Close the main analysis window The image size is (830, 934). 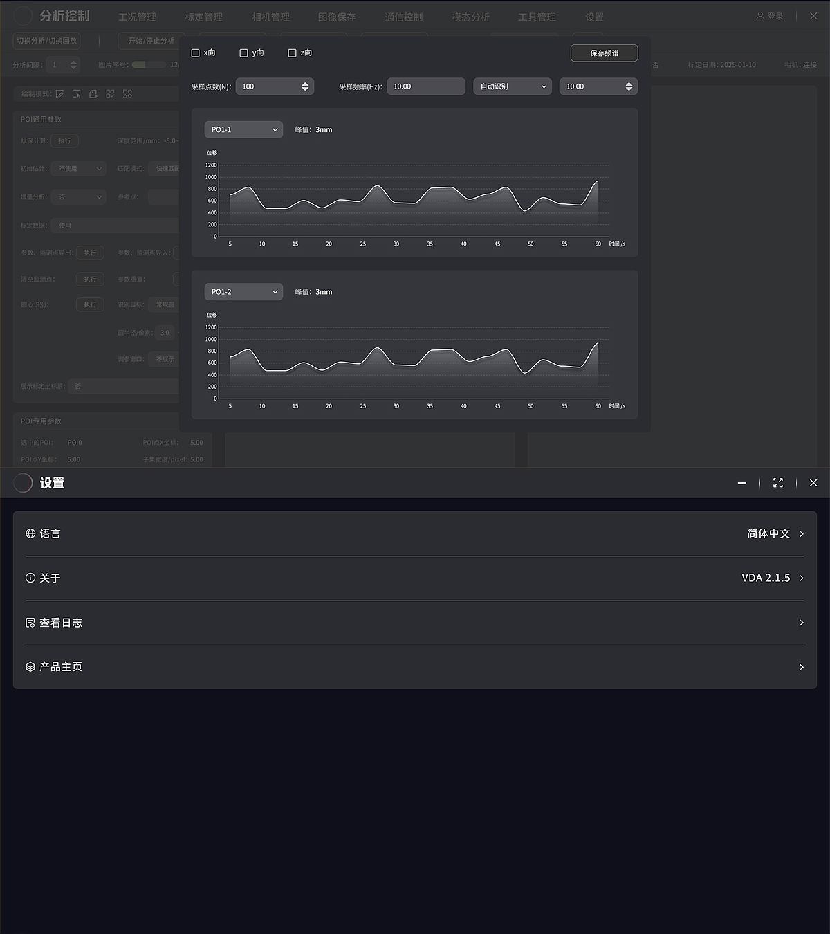click(x=813, y=16)
